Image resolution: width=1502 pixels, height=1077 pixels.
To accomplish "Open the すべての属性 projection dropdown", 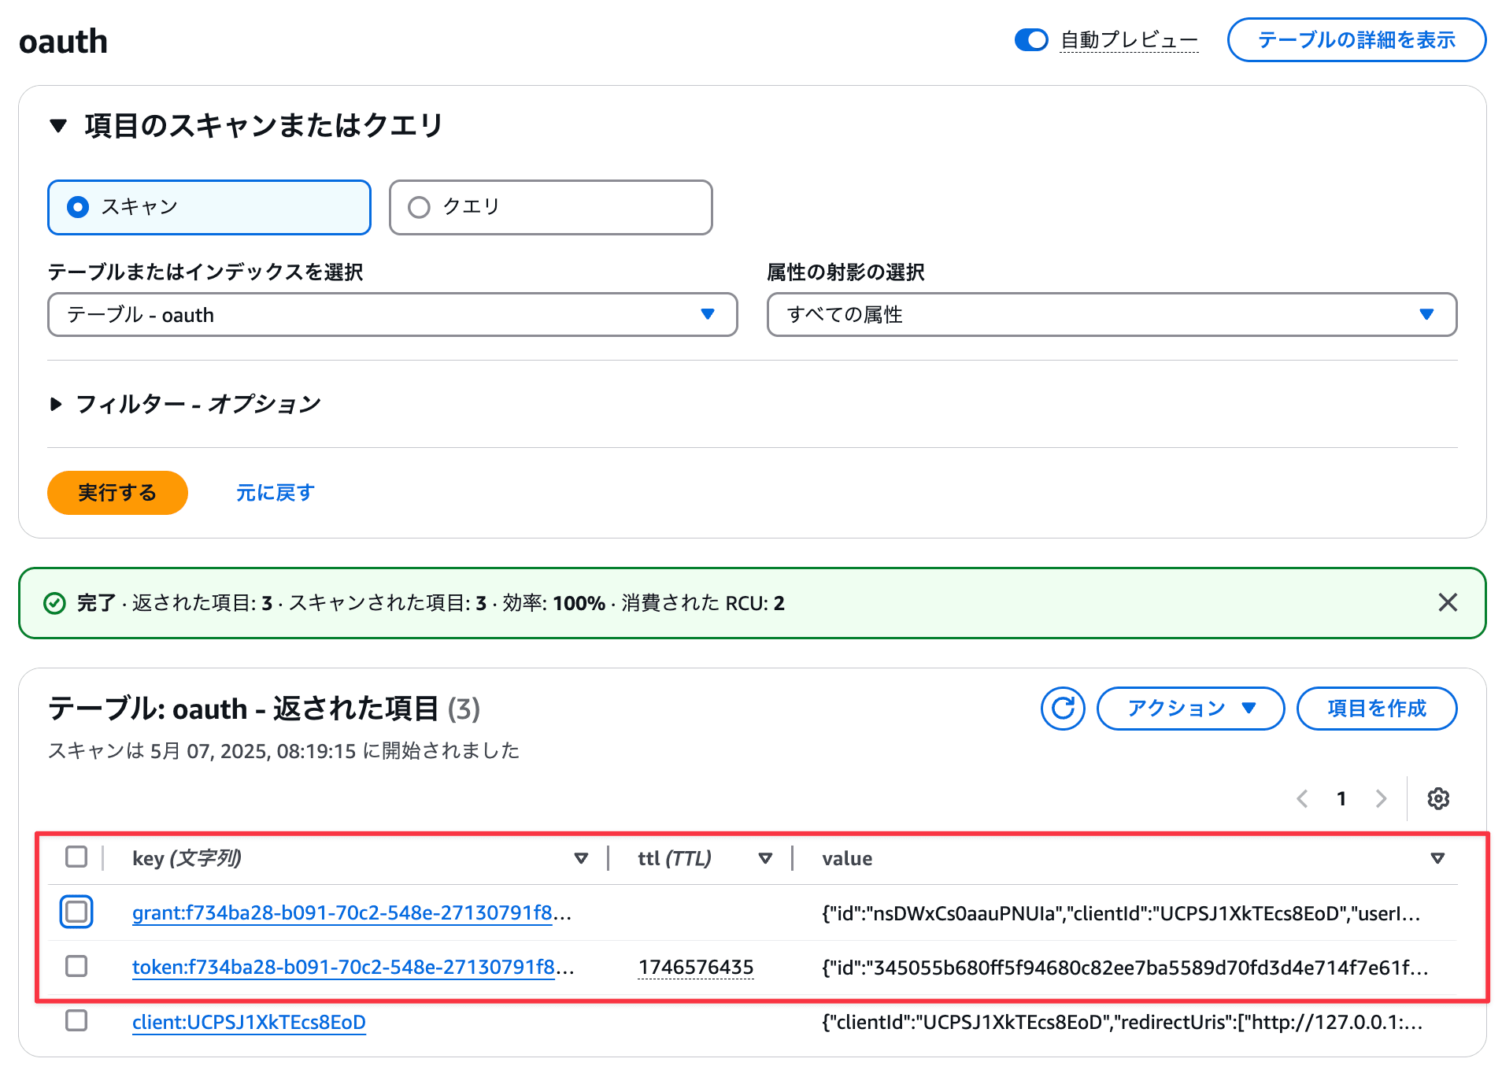I will [1112, 315].
